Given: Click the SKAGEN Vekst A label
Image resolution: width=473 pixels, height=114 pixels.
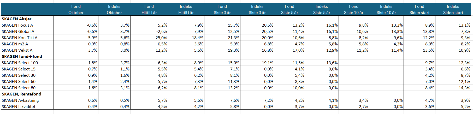Looking at the screenshot, I should point(17,50).
